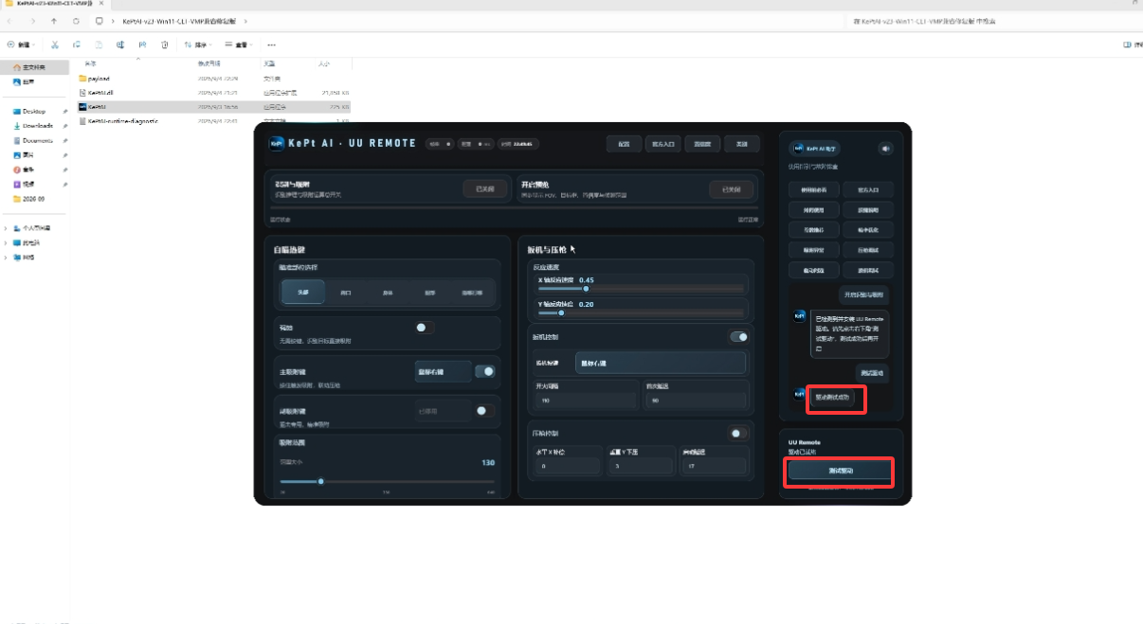Click the Share icon in Explorer toolbar

142,45
